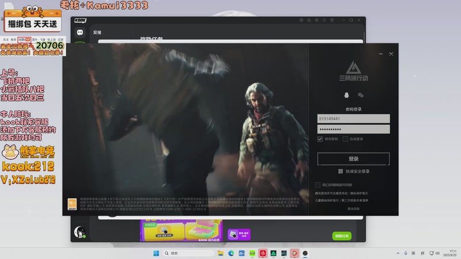461x259 pixels.
Task: Uncheck the 保存密码 checkbox
Action: pyautogui.click(x=320, y=139)
